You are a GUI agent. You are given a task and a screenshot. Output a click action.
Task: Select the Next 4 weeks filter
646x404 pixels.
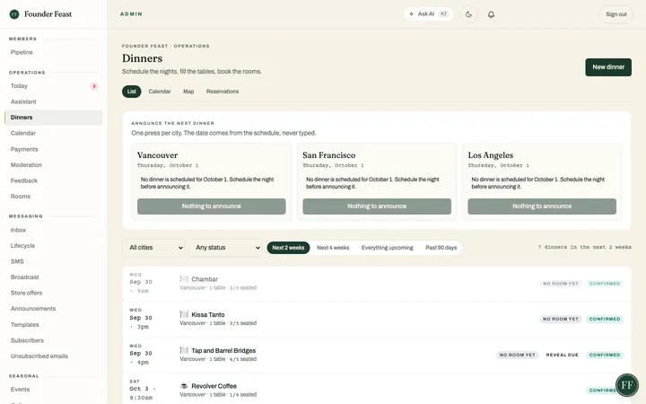(333, 248)
